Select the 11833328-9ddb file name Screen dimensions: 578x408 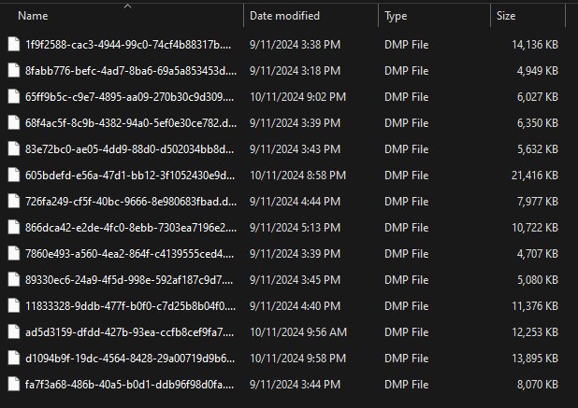tap(130, 305)
